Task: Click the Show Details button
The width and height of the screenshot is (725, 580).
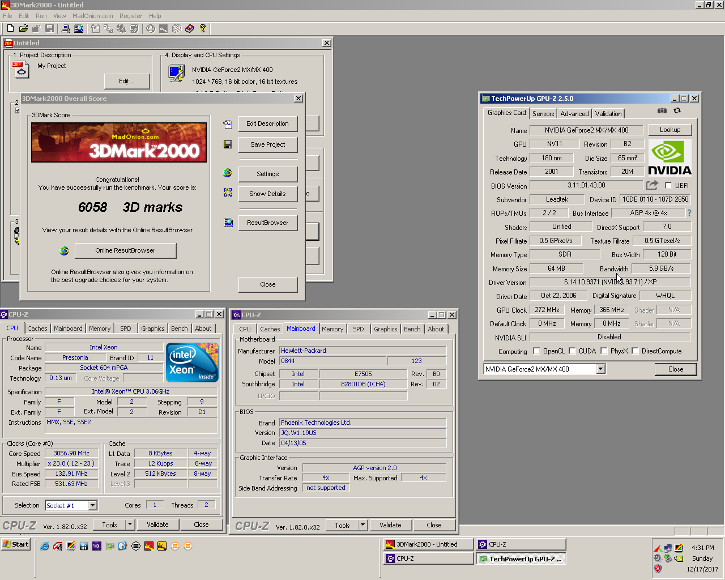Action: pyautogui.click(x=267, y=194)
